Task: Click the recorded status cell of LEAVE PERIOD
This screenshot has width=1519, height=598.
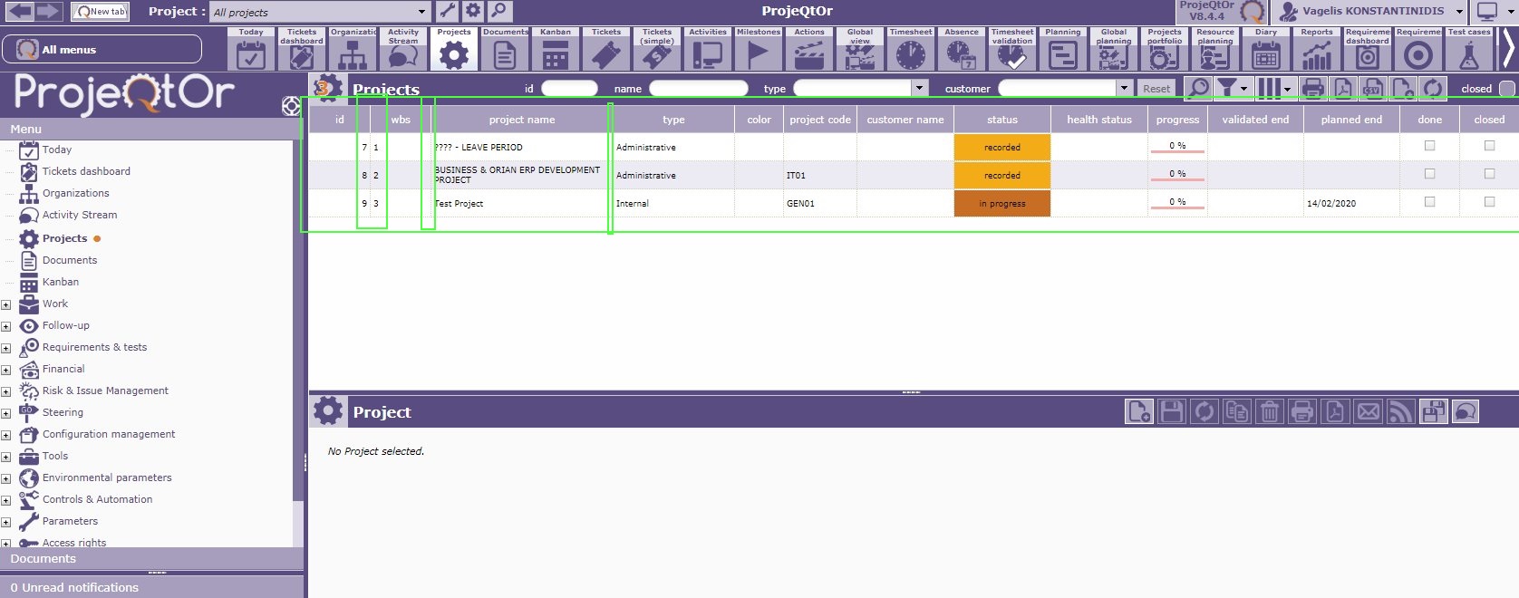Action: point(1002,147)
